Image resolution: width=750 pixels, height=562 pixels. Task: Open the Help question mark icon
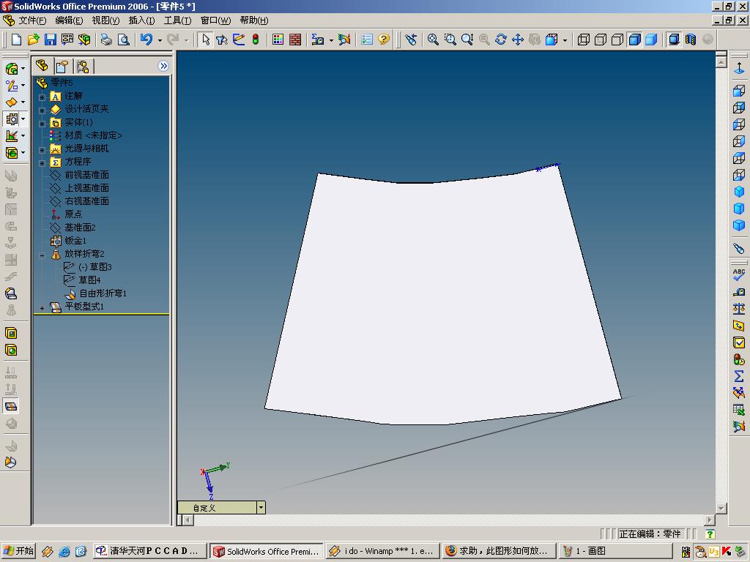(384, 40)
